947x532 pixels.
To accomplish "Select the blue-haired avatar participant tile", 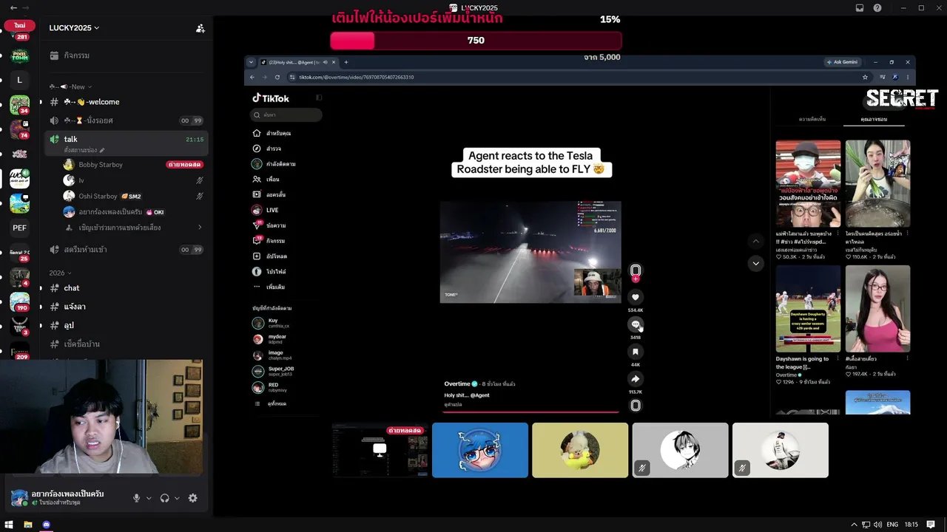I will 480,450.
